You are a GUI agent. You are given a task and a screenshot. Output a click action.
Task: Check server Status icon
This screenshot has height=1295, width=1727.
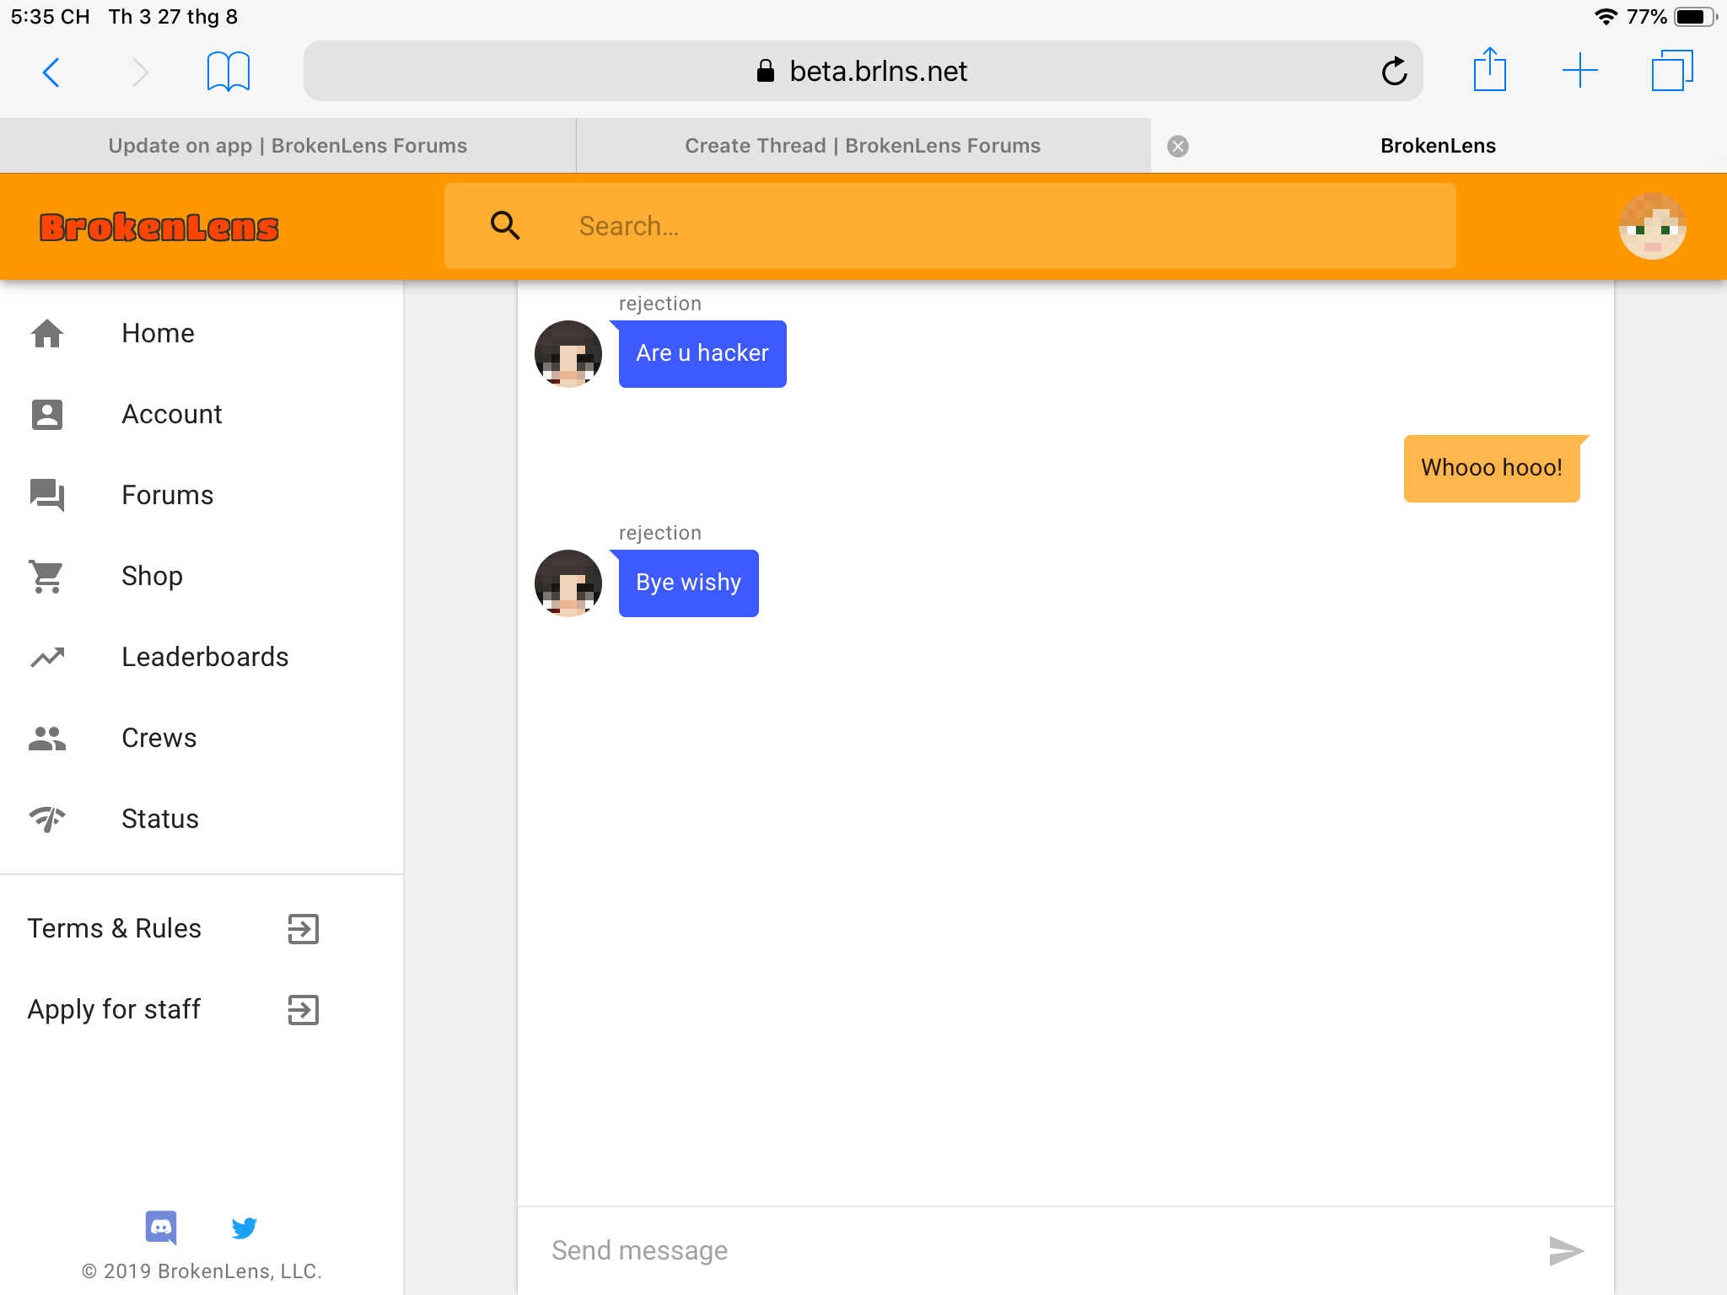(x=47, y=819)
